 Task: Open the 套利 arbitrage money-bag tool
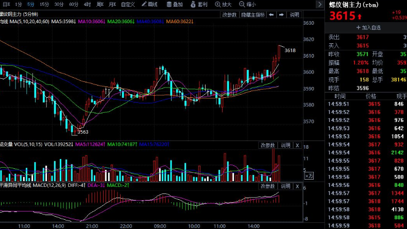tap(199, 4)
